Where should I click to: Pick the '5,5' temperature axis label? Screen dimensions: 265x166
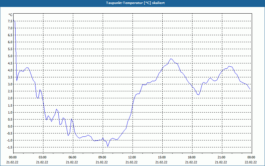10,49
